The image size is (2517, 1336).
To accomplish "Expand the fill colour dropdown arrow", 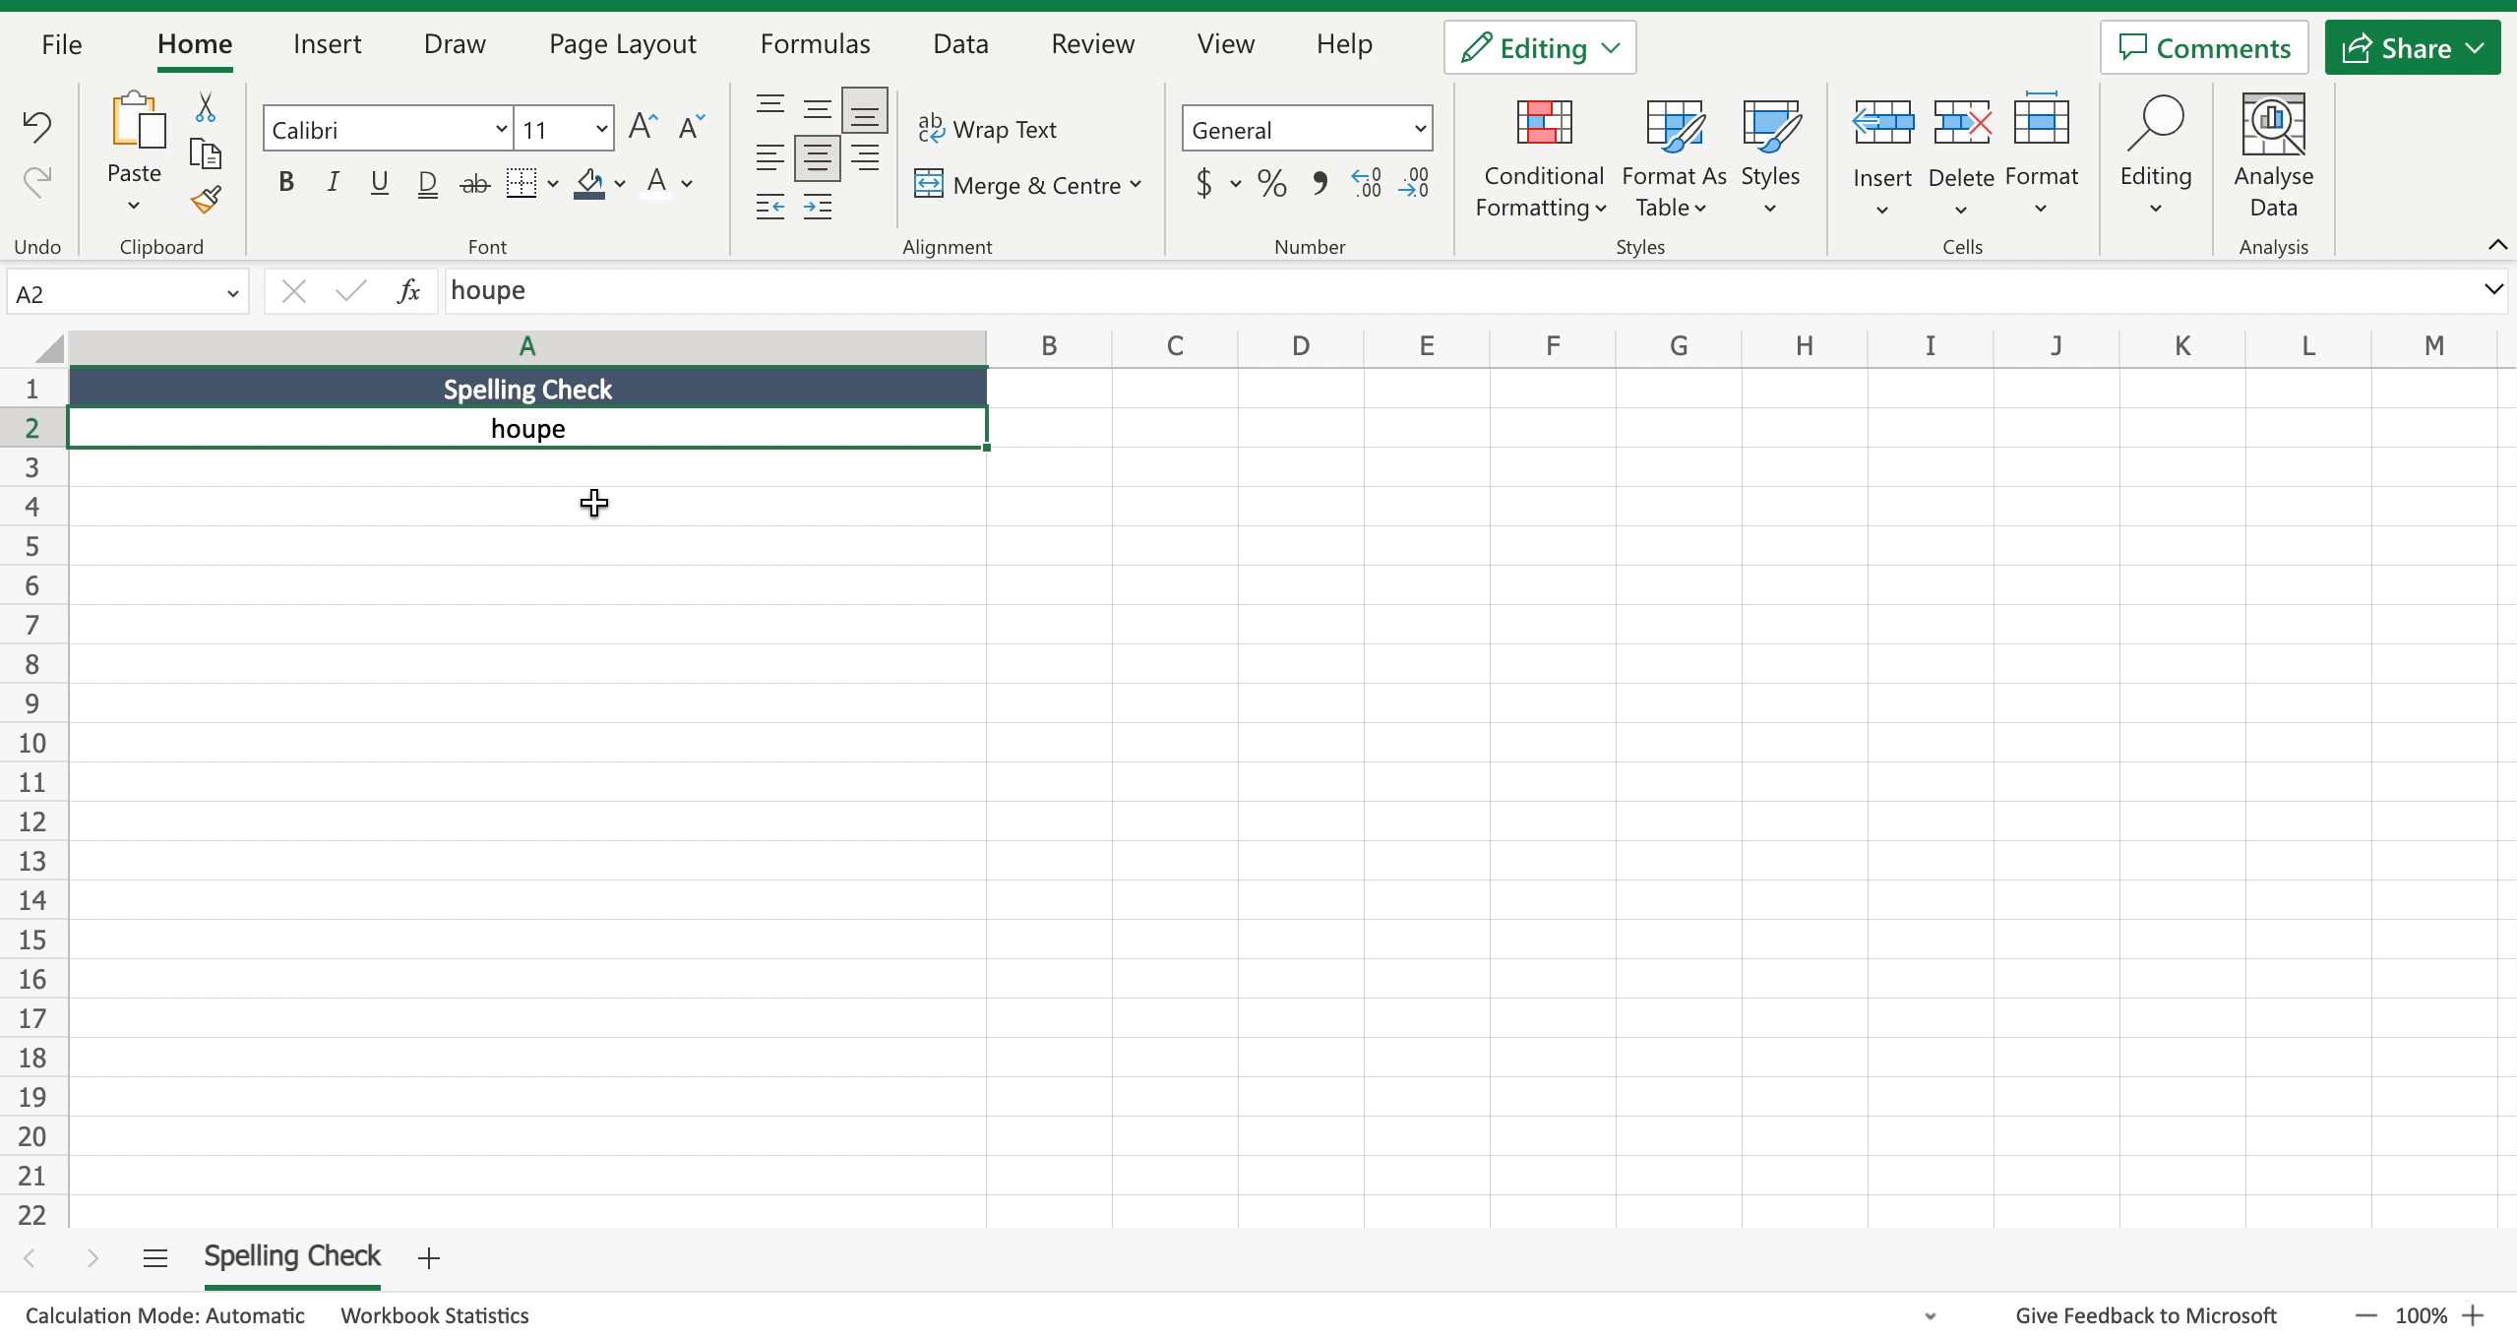I will [620, 184].
